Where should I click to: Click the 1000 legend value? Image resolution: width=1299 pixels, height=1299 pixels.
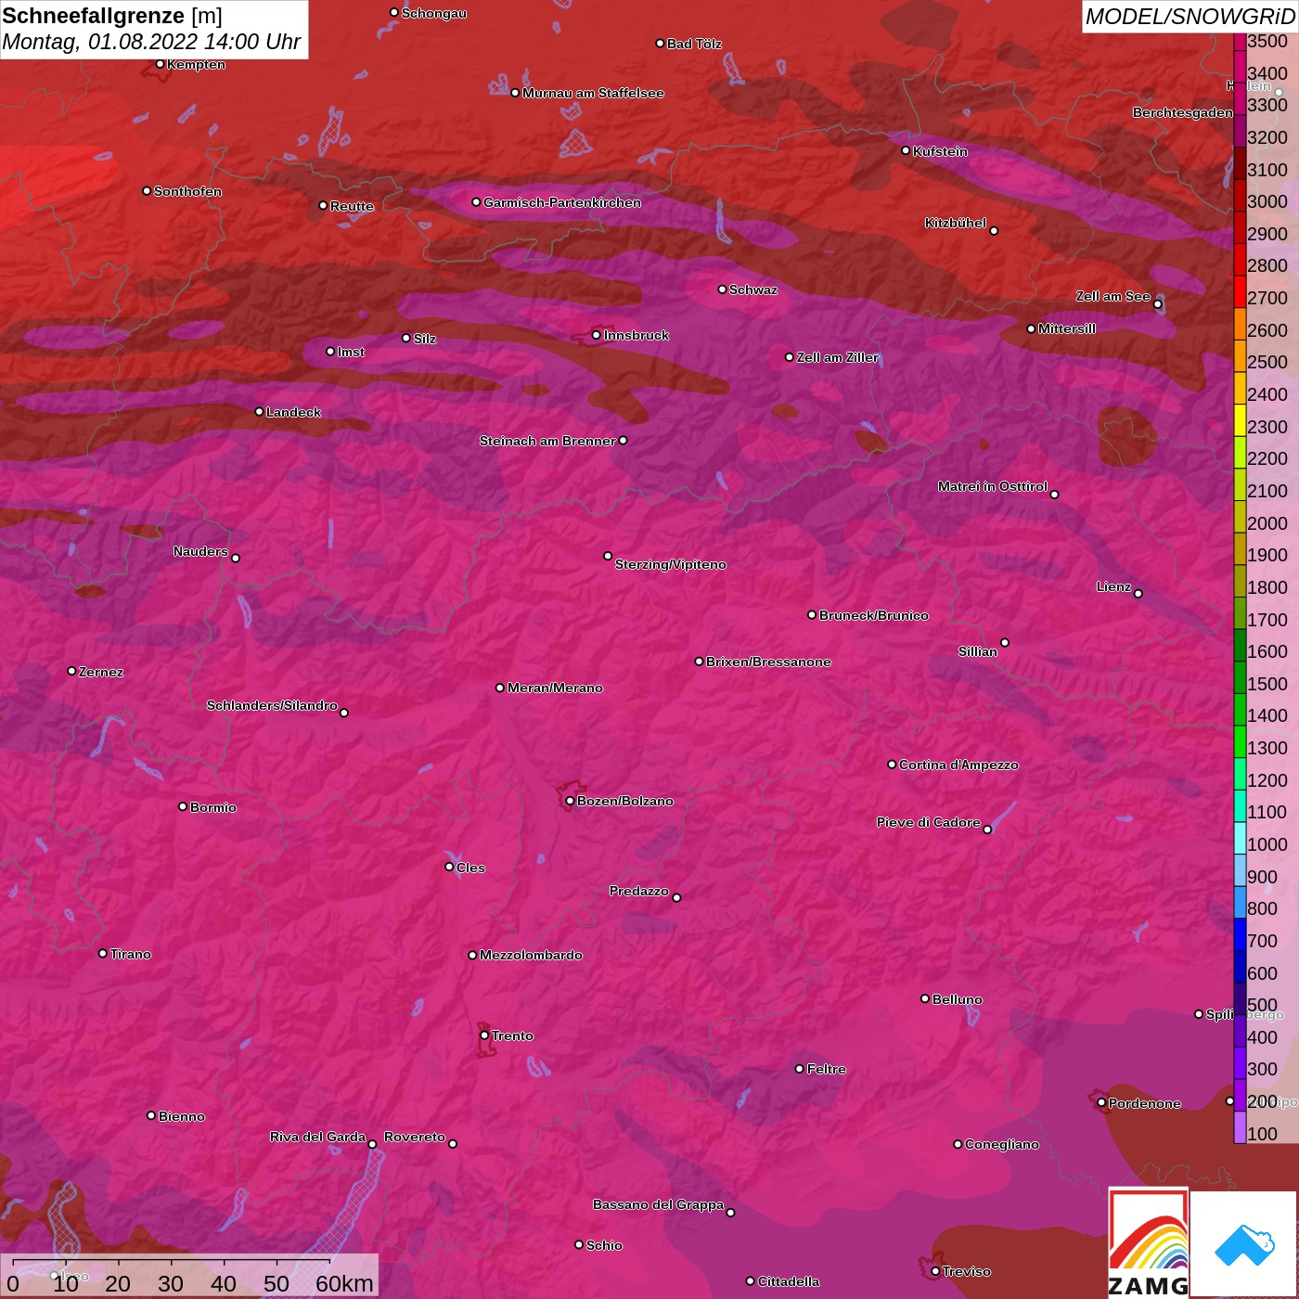click(x=1267, y=844)
